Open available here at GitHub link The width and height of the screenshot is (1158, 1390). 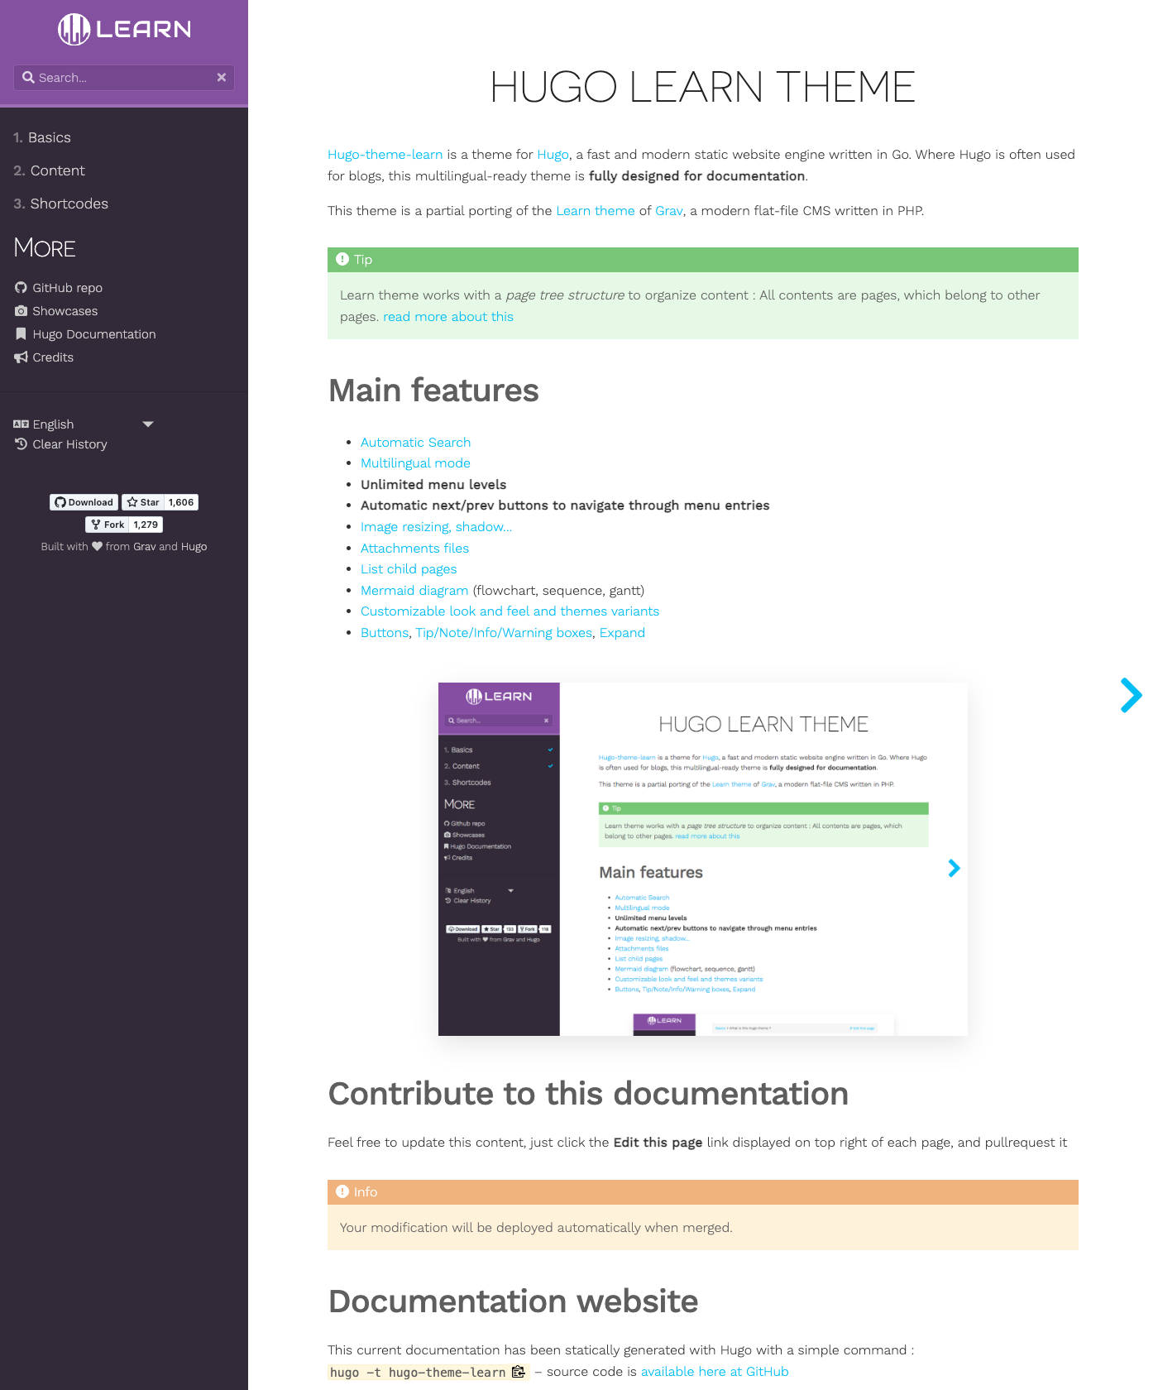(x=715, y=1372)
